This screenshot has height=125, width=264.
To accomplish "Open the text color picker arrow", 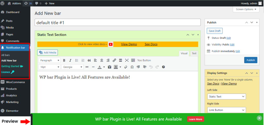I will (104, 67).
